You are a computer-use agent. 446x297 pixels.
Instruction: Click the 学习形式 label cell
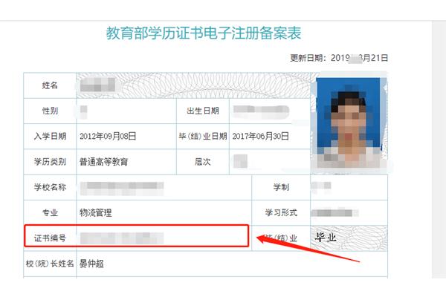(281, 212)
